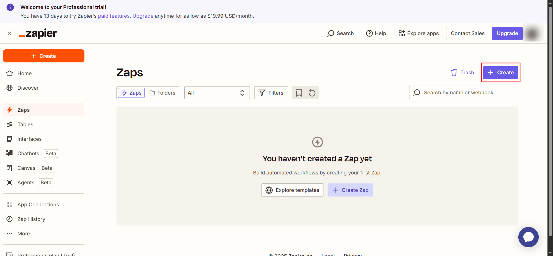Screen dimensions: 553x256
Task: Click the reset filters icon
Action: click(x=312, y=93)
